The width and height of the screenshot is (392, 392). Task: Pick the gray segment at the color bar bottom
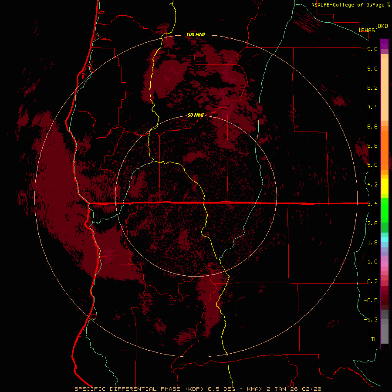point(385,334)
